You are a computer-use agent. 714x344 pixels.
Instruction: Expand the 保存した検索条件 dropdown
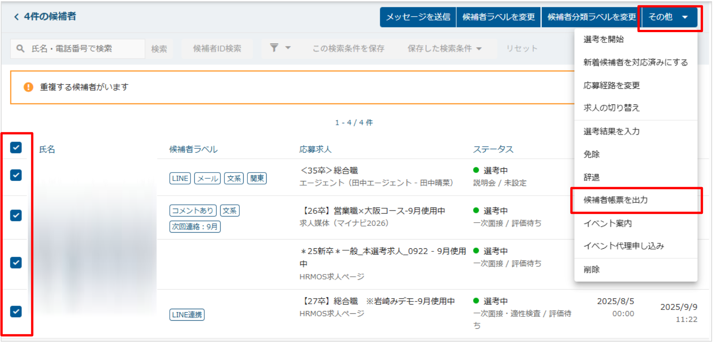pyautogui.click(x=444, y=49)
